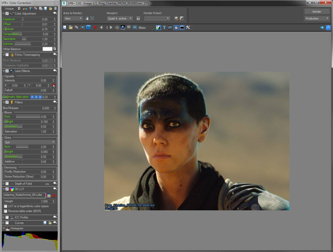Collapse the Color Adjustment section
Image resolution: width=333 pixels, height=252 pixels.
pos(4,14)
